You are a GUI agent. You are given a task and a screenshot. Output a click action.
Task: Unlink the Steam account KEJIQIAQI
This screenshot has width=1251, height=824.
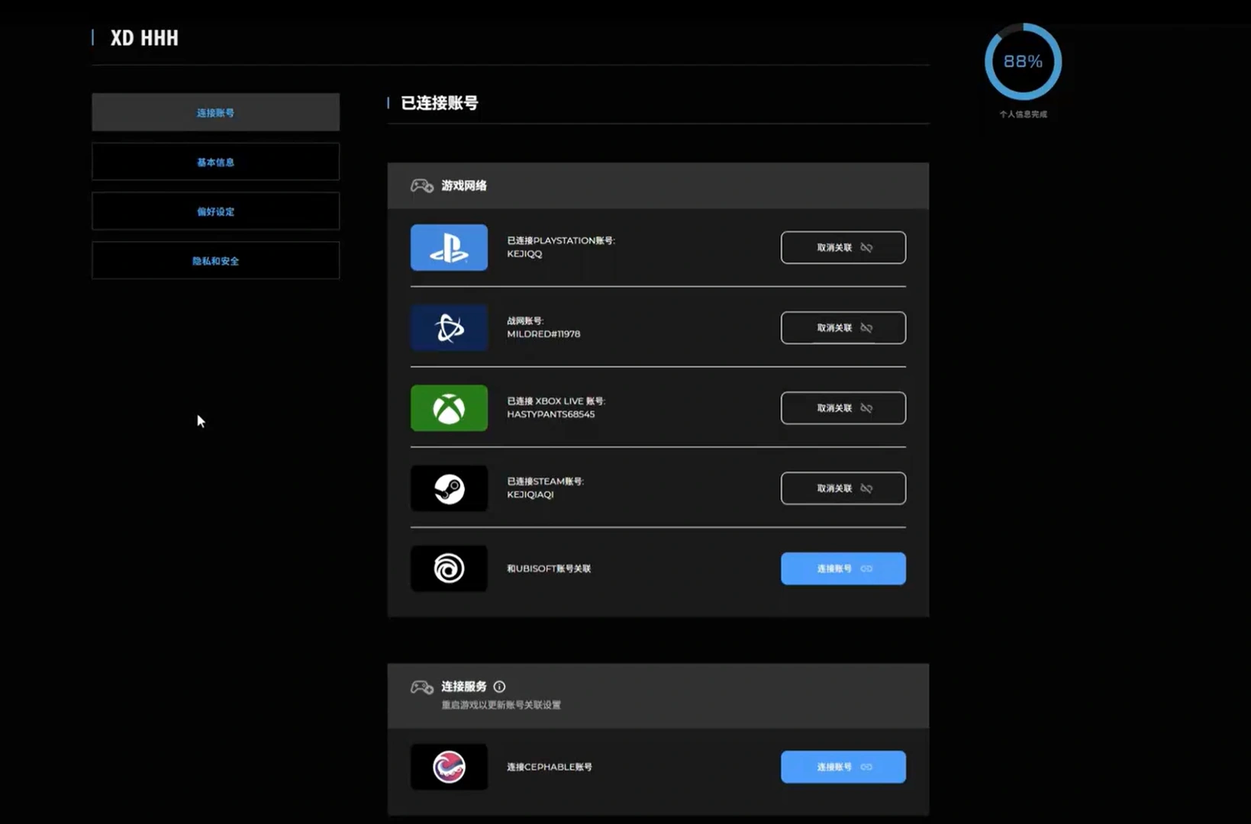843,488
